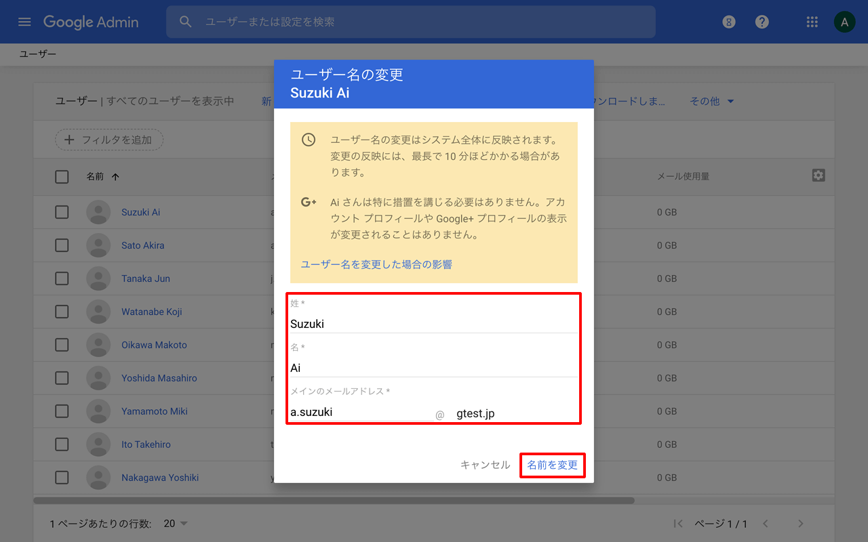Open the Google apps grid
This screenshot has height=542, width=868.
tap(812, 22)
